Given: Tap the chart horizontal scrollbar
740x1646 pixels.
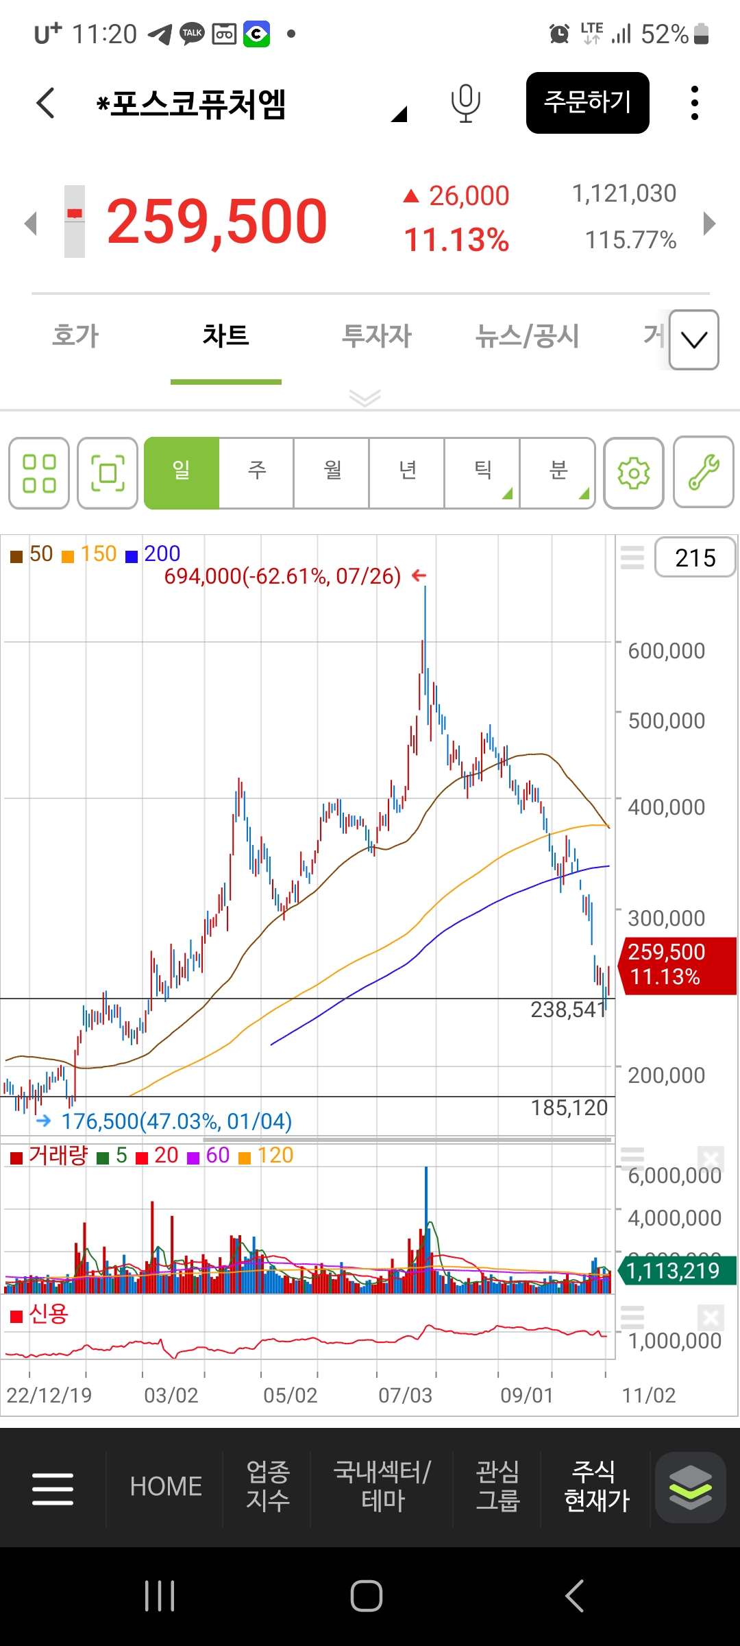Looking at the screenshot, I should pos(407,1140).
